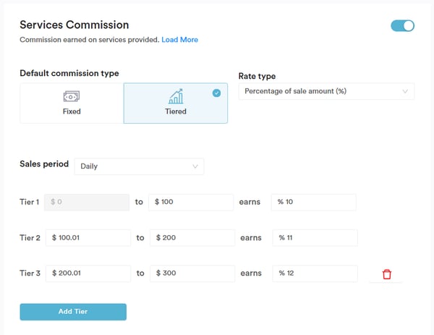434x335 pixels.
Task: Click the Sales period dropdown chevron
Action: pyautogui.click(x=195, y=166)
